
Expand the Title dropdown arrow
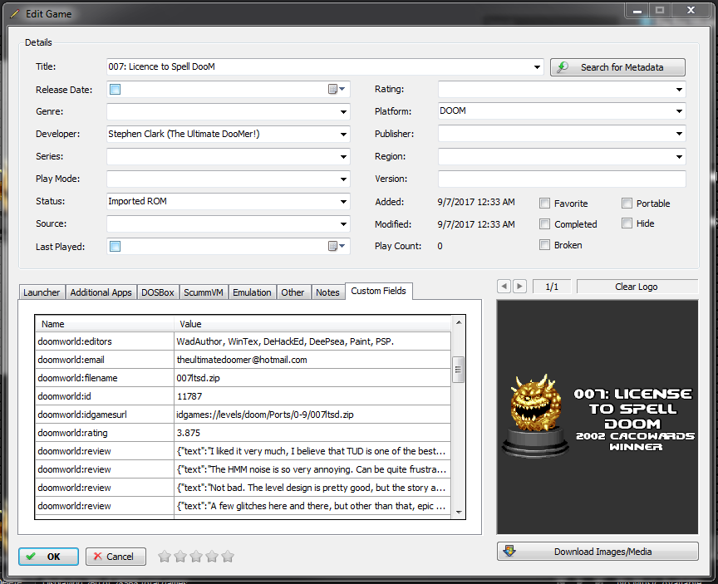click(x=537, y=67)
